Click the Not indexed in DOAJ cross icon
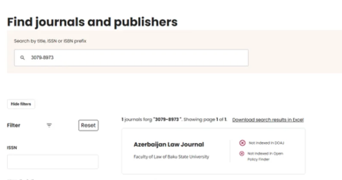 tap(242, 143)
